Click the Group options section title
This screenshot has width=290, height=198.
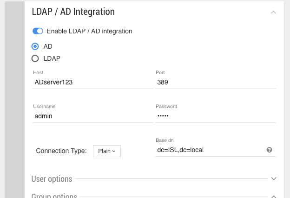(x=54, y=196)
